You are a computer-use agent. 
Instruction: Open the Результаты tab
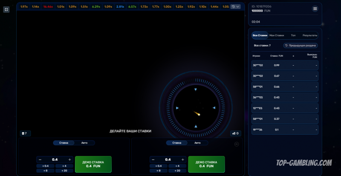[310, 35]
